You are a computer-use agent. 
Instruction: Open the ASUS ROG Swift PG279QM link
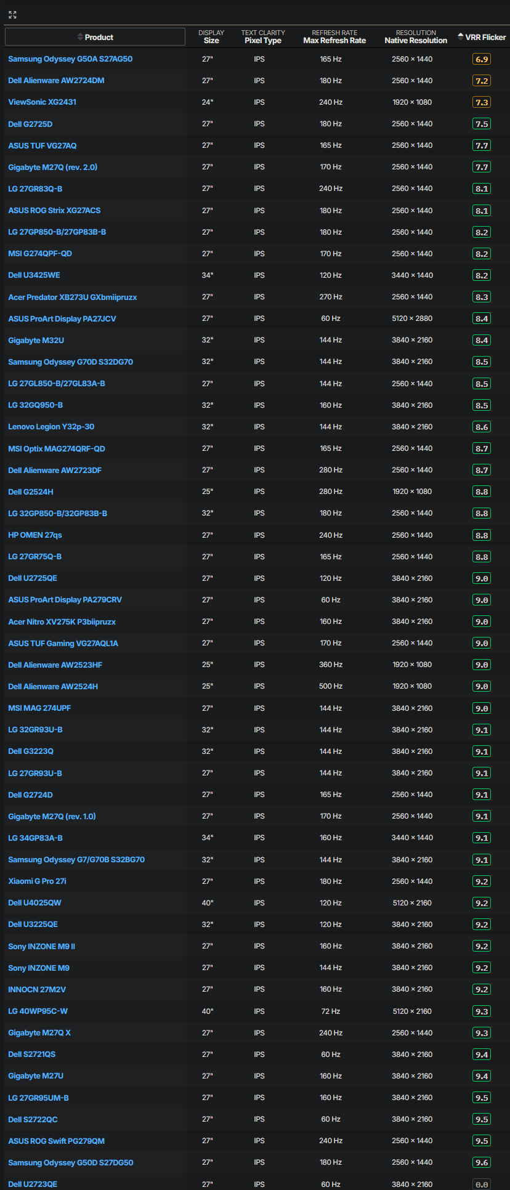coord(56,1141)
